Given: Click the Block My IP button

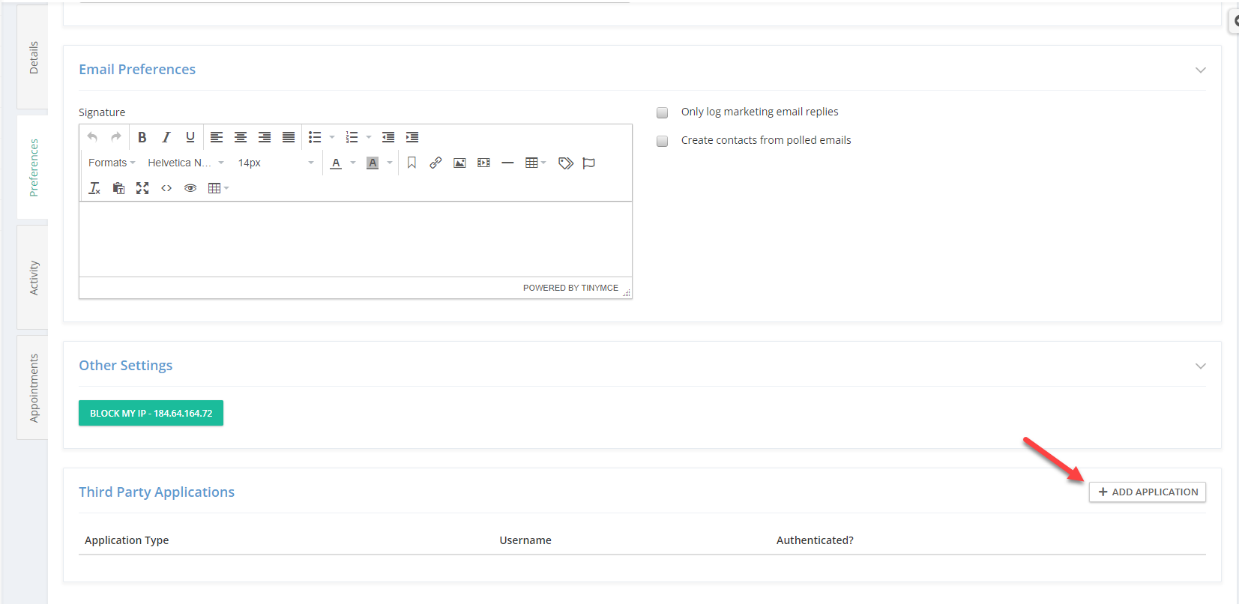Looking at the screenshot, I should [x=151, y=413].
